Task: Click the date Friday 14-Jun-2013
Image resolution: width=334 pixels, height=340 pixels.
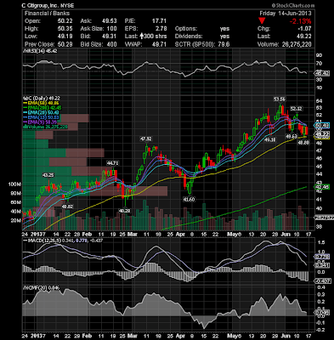Action: [286, 14]
